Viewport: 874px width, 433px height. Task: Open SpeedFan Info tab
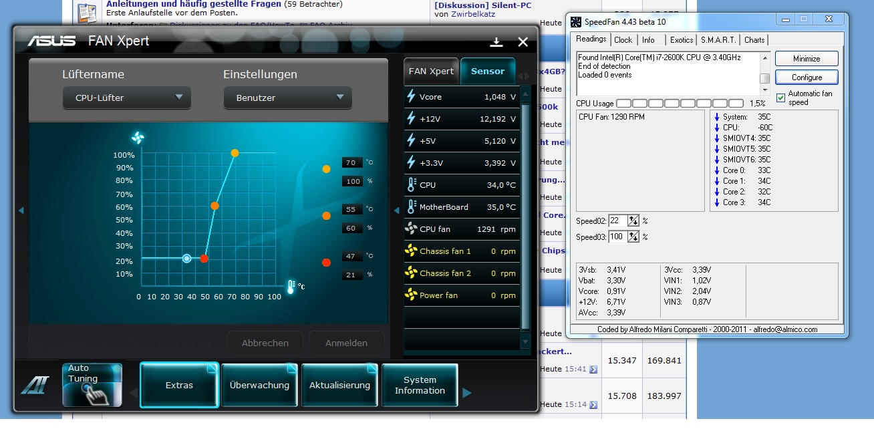point(649,40)
